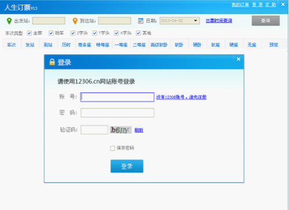Toggle the T字头 checkbox
The image size is (289, 210).
pos(95,33)
